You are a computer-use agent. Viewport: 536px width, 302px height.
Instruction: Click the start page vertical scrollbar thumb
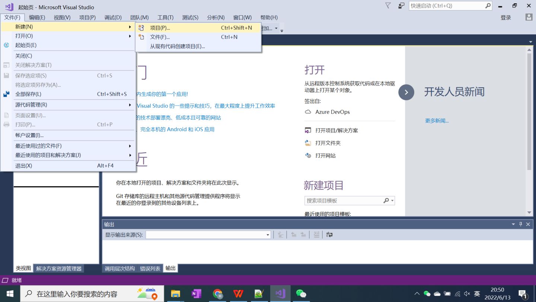(529, 111)
